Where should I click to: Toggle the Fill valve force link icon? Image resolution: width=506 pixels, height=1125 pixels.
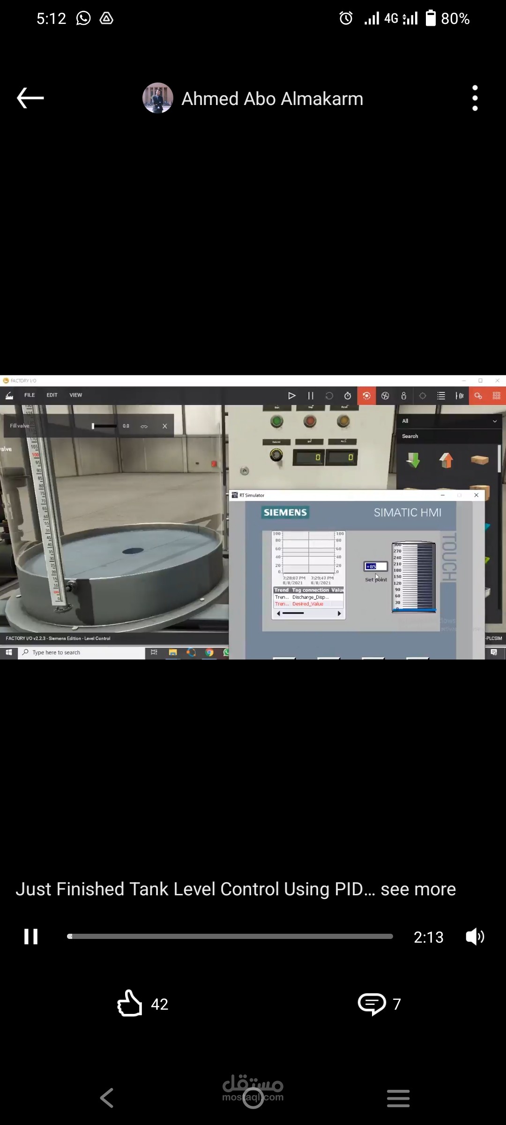pyautogui.click(x=144, y=426)
